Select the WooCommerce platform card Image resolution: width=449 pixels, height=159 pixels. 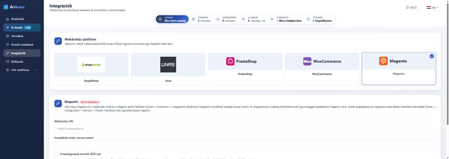[x=322, y=69]
